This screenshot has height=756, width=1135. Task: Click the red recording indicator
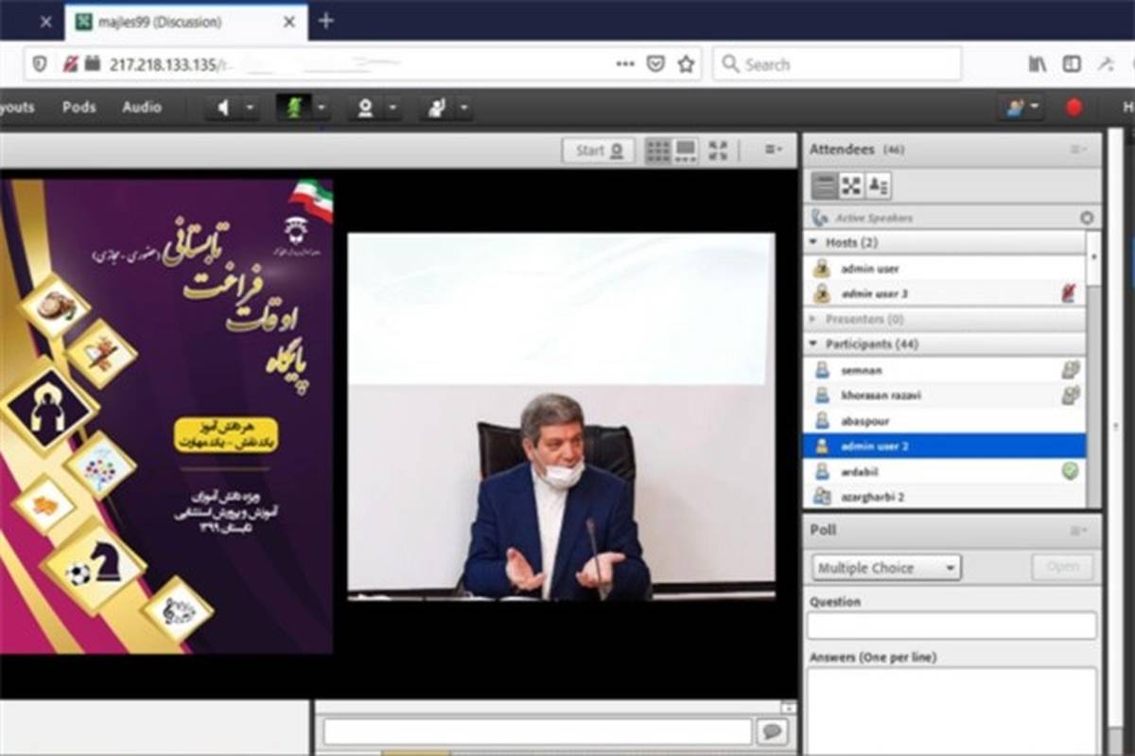(1074, 108)
